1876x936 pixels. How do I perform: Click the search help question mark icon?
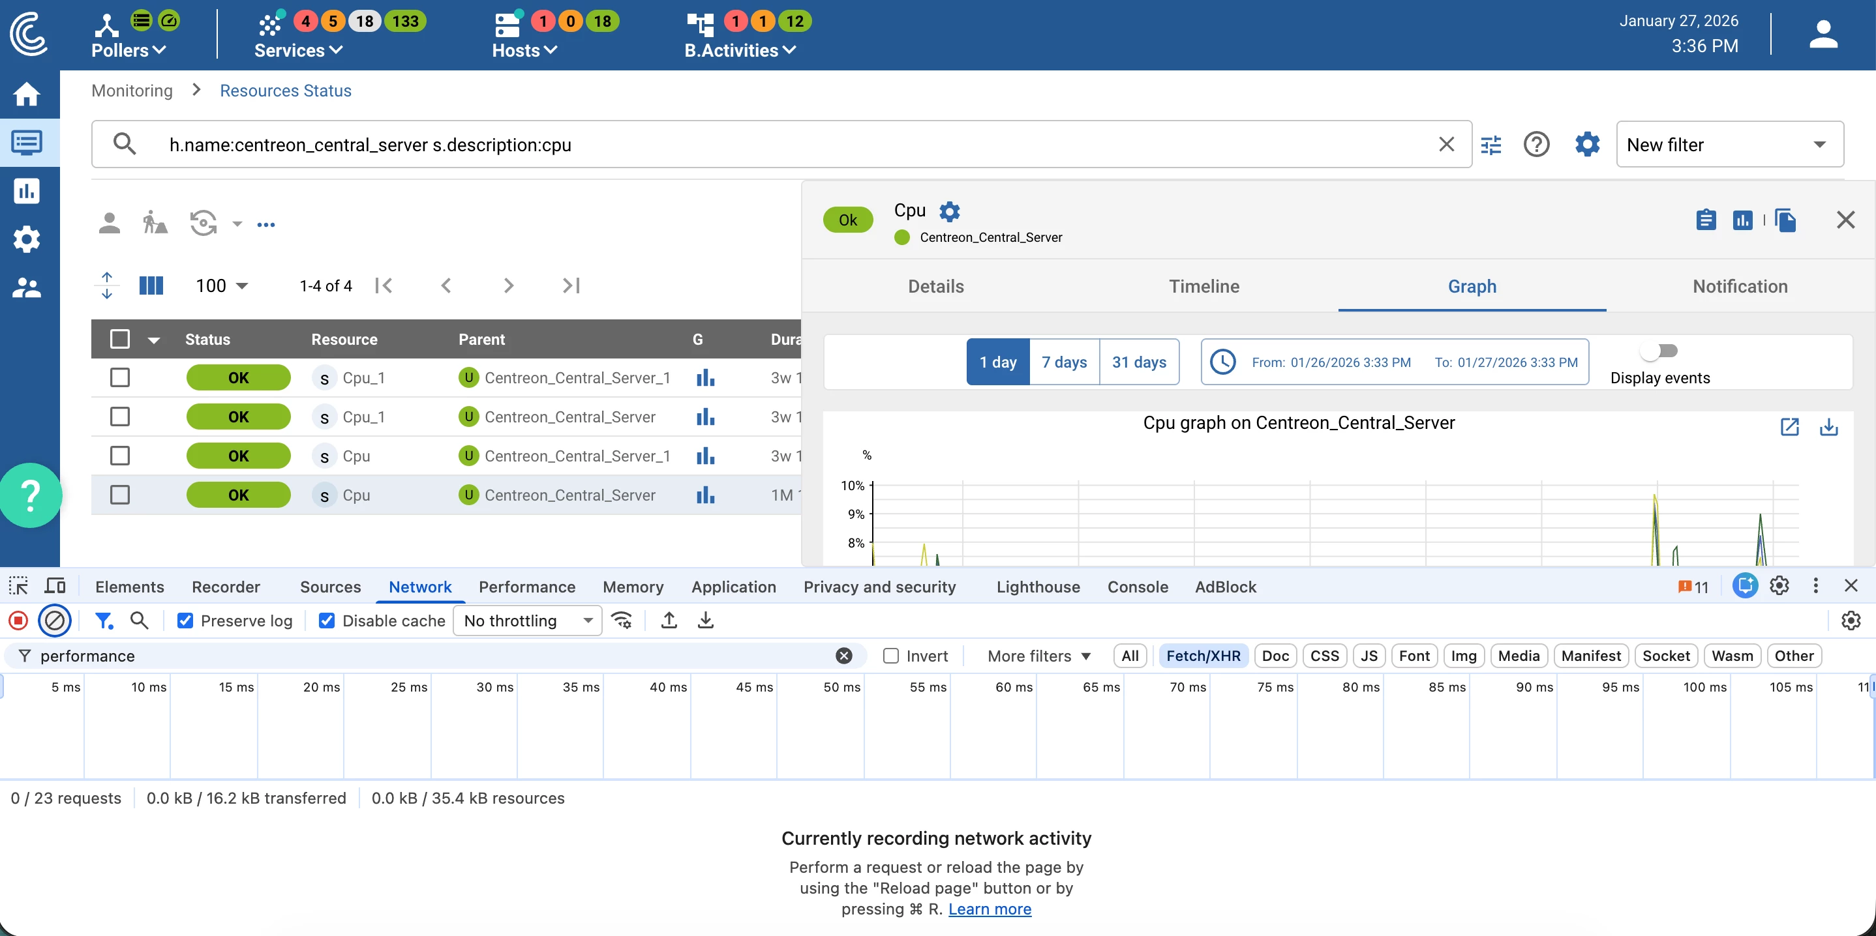[1536, 145]
